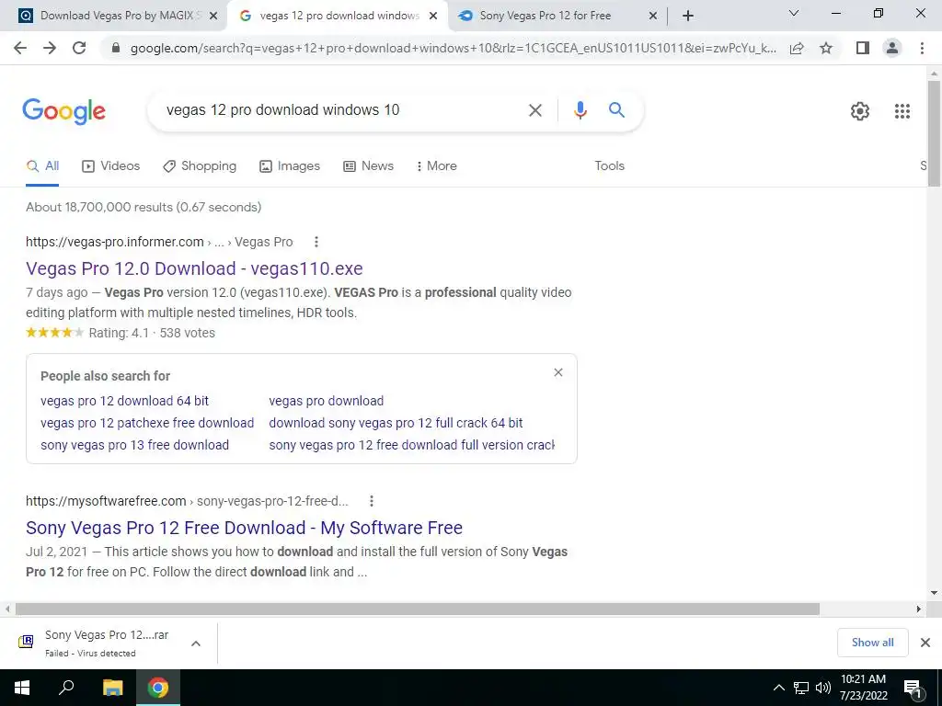
Task: Submit search with magnifier icon
Action: point(616,110)
